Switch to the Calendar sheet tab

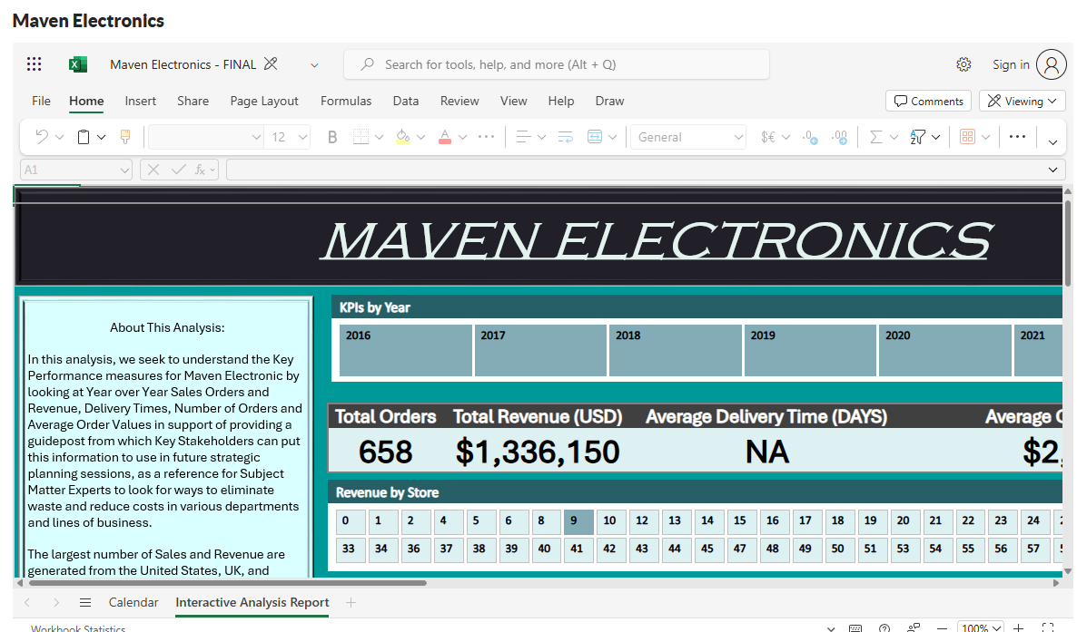(x=133, y=601)
